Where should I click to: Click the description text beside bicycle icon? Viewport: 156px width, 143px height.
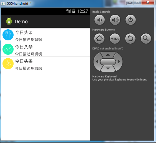[x=29, y=54]
